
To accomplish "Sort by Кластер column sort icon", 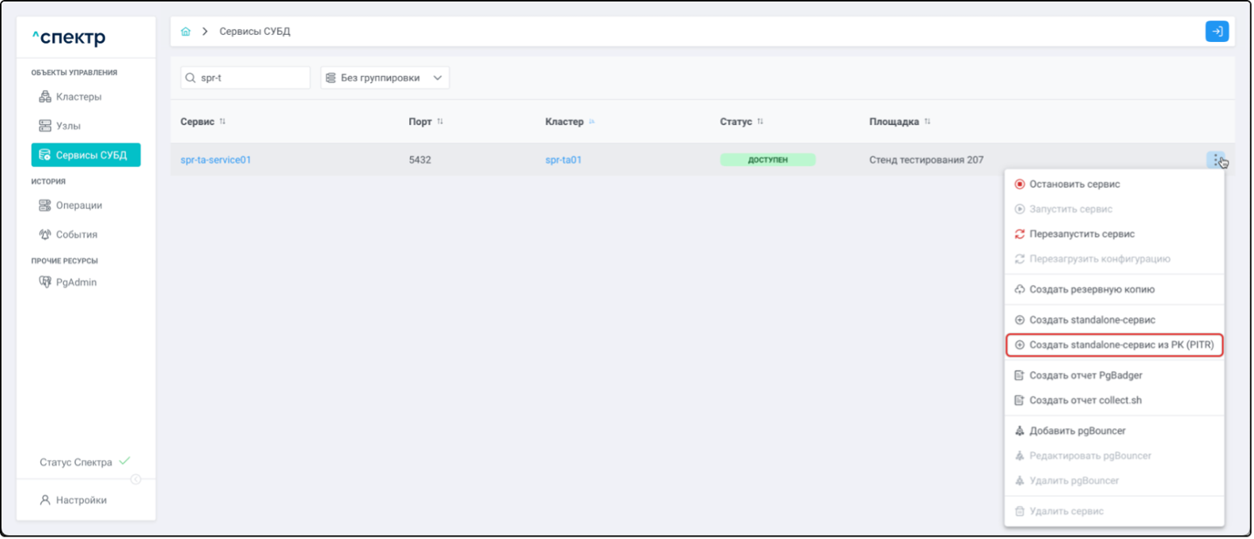I will click(x=592, y=122).
